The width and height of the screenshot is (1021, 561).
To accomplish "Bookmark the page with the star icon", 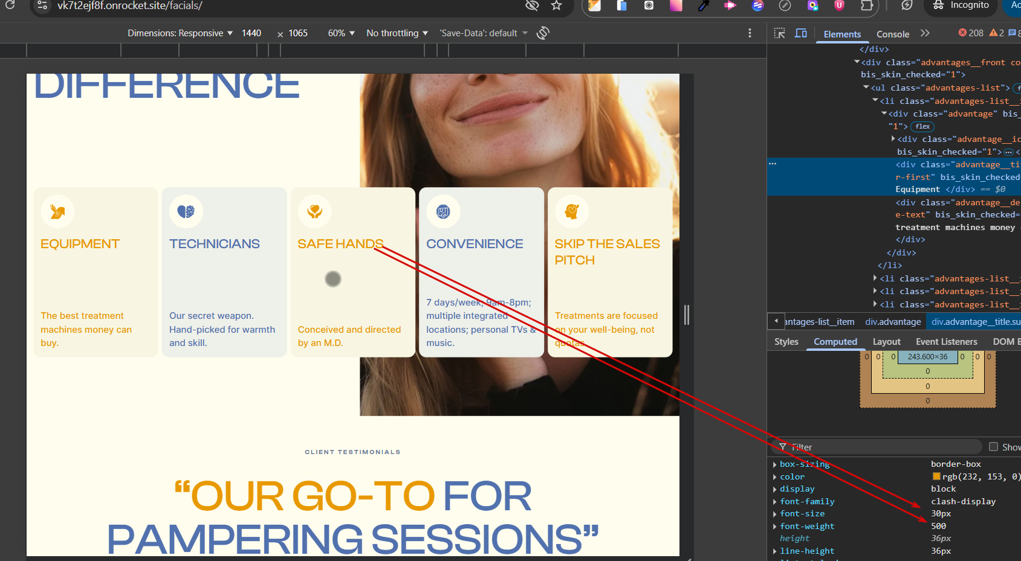I will (x=556, y=5).
